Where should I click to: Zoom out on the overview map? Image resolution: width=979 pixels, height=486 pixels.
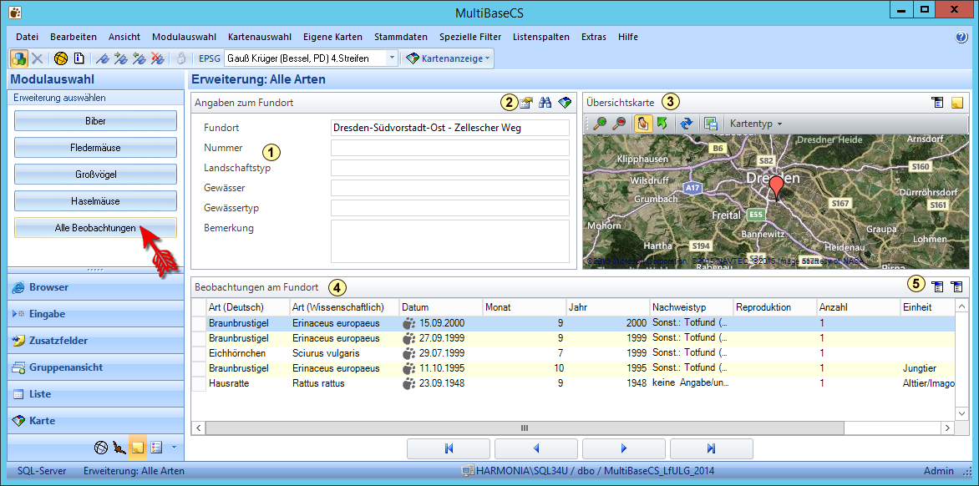point(619,124)
